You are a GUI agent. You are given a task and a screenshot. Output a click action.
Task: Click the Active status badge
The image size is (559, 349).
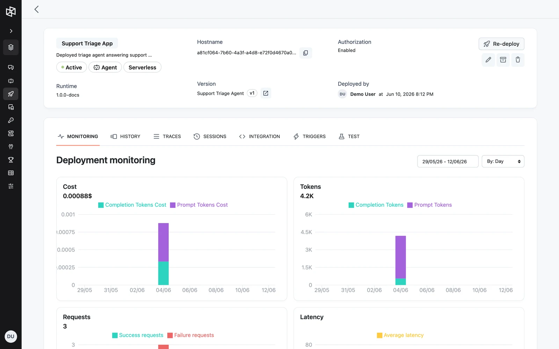pyautogui.click(x=72, y=67)
